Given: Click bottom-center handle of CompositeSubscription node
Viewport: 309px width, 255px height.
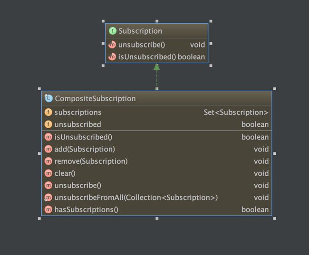Looking at the screenshot, I should point(157,218).
